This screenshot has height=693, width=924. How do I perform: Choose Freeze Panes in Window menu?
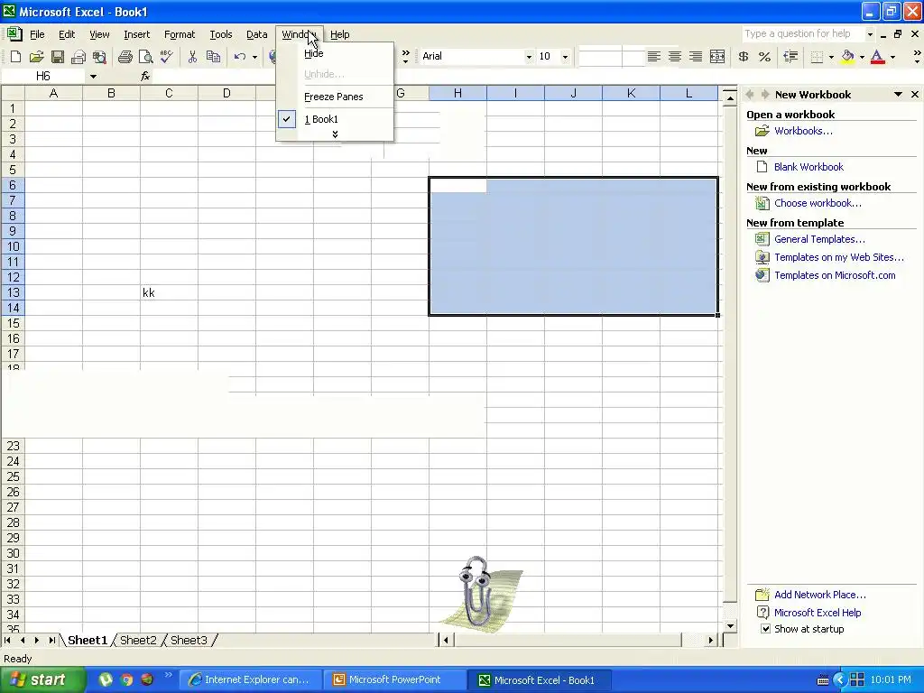tap(335, 97)
